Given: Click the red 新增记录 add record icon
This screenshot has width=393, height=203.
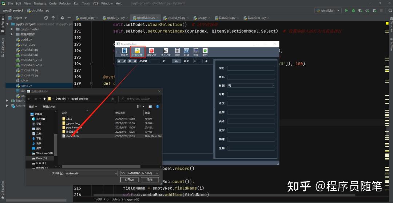Looking at the screenshot, I should pos(151,51).
